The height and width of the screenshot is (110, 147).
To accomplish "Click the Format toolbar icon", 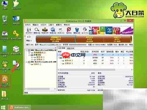I will coord(69,31).
